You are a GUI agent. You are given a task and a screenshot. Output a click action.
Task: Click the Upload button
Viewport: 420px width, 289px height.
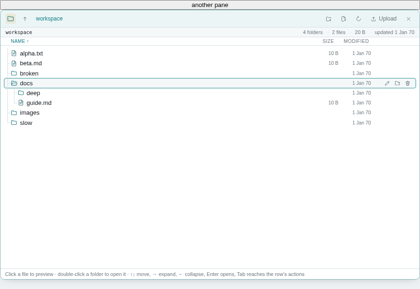point(384,19)
